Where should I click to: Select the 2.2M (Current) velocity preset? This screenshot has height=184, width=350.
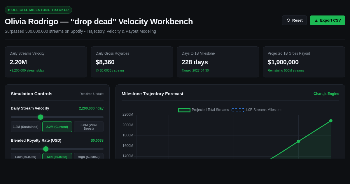(x=57, y=127)
